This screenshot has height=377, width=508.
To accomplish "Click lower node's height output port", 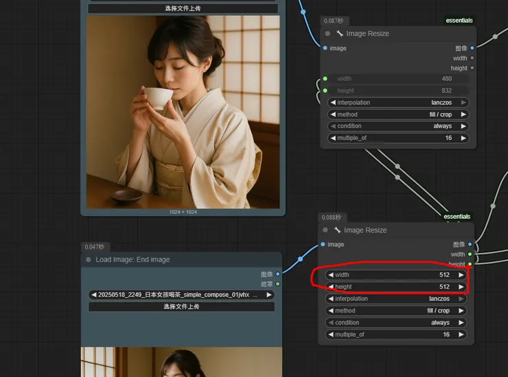I will (x=470, y=264).
